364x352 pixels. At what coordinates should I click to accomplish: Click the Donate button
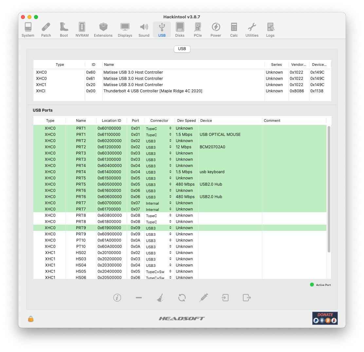(x=325, y=318)
